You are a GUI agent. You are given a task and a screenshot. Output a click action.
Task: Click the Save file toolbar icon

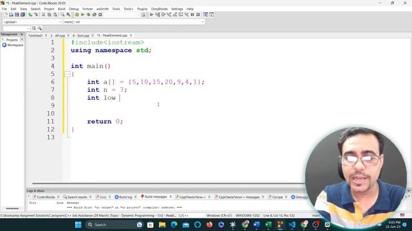click(x=17, y=15)
